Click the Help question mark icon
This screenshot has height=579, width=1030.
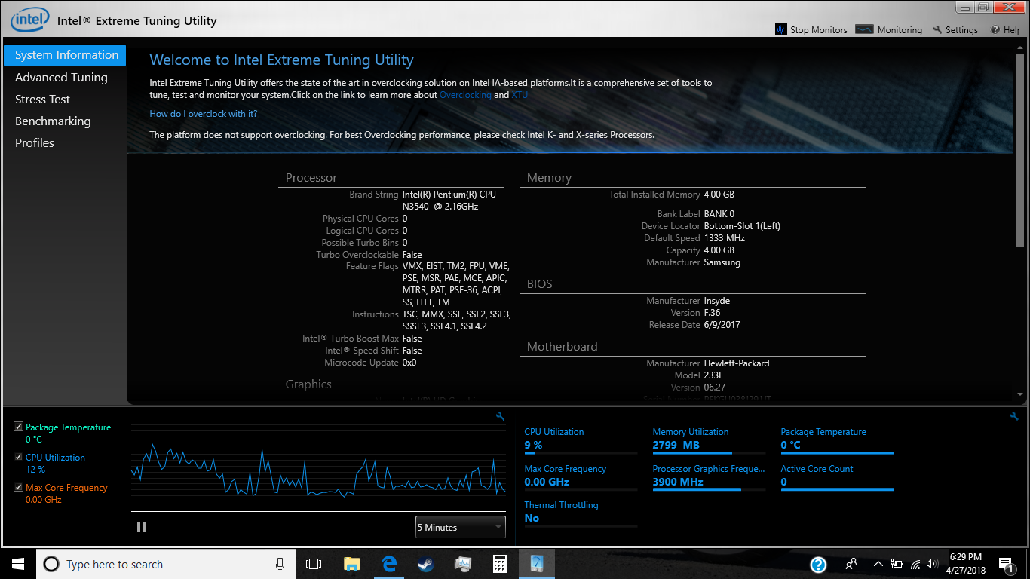point(995,29)
